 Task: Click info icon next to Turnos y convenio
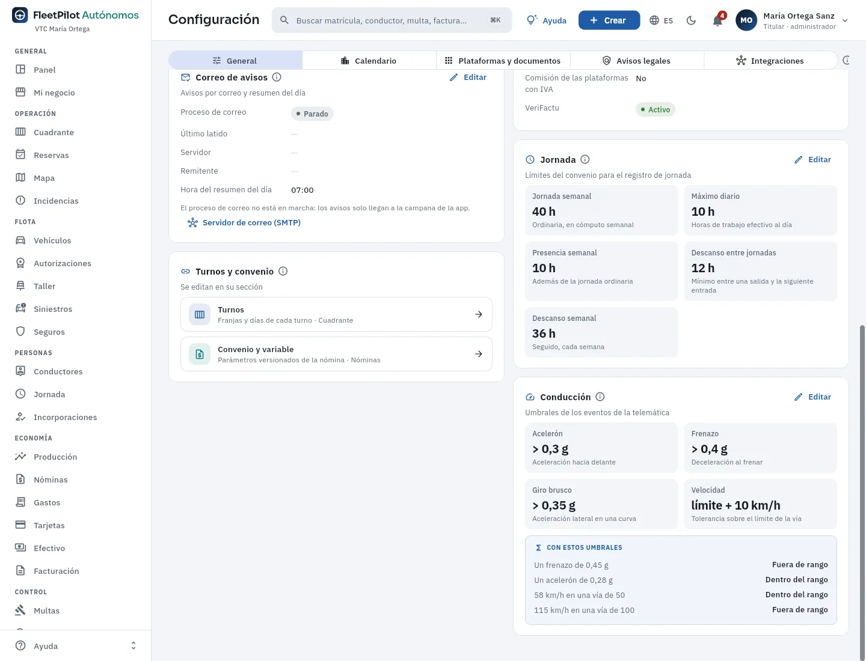283,271
